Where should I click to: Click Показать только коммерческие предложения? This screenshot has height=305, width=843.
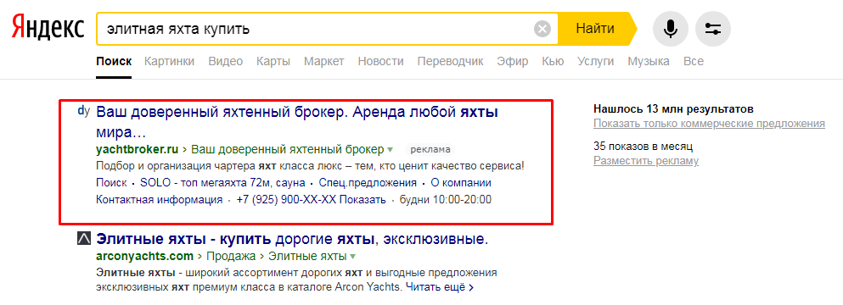point(709,124)
